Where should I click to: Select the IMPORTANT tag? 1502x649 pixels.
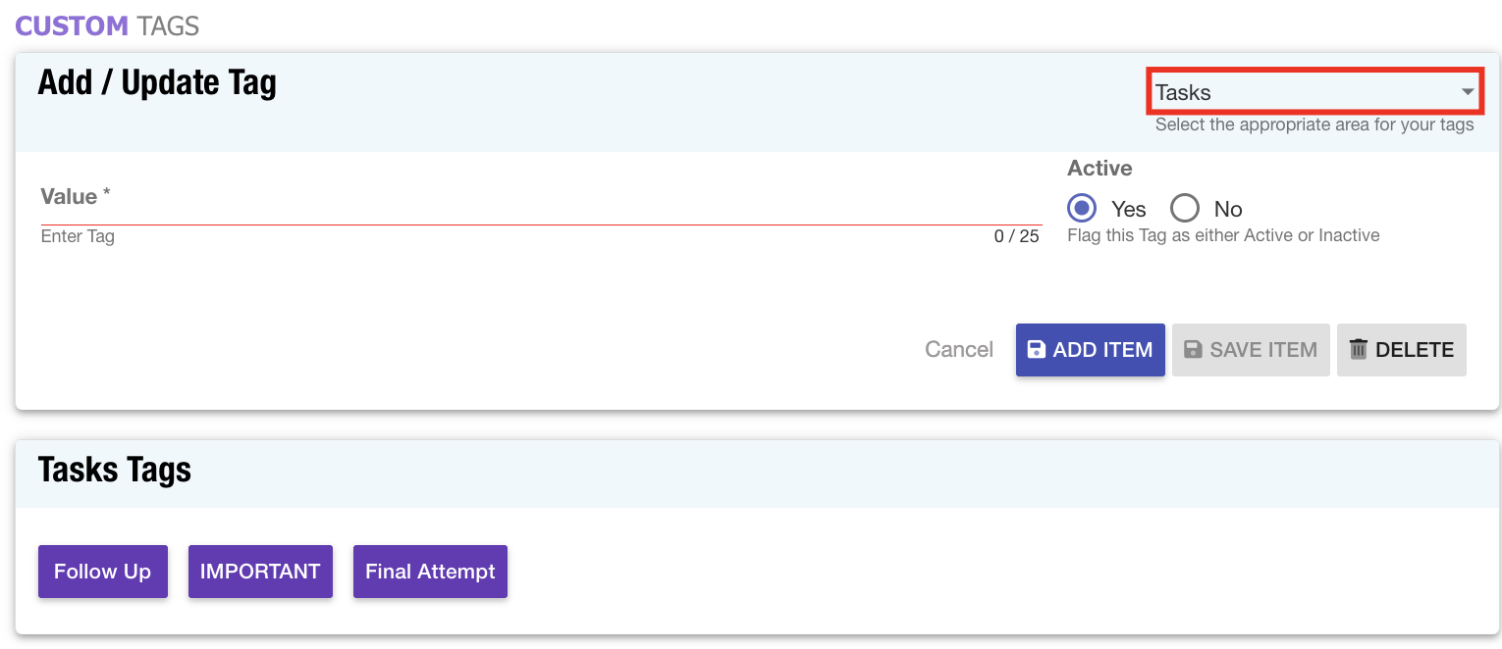pos(260,572)
